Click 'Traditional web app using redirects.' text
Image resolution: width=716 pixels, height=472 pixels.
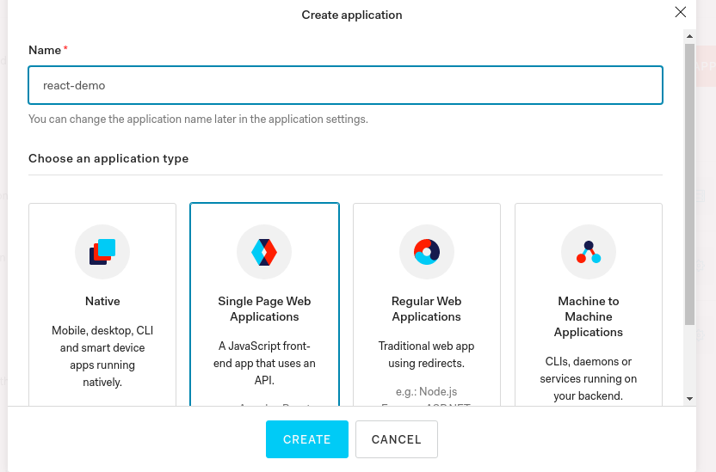coord(427,354)
